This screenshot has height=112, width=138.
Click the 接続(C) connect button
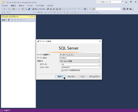[60, 77]
